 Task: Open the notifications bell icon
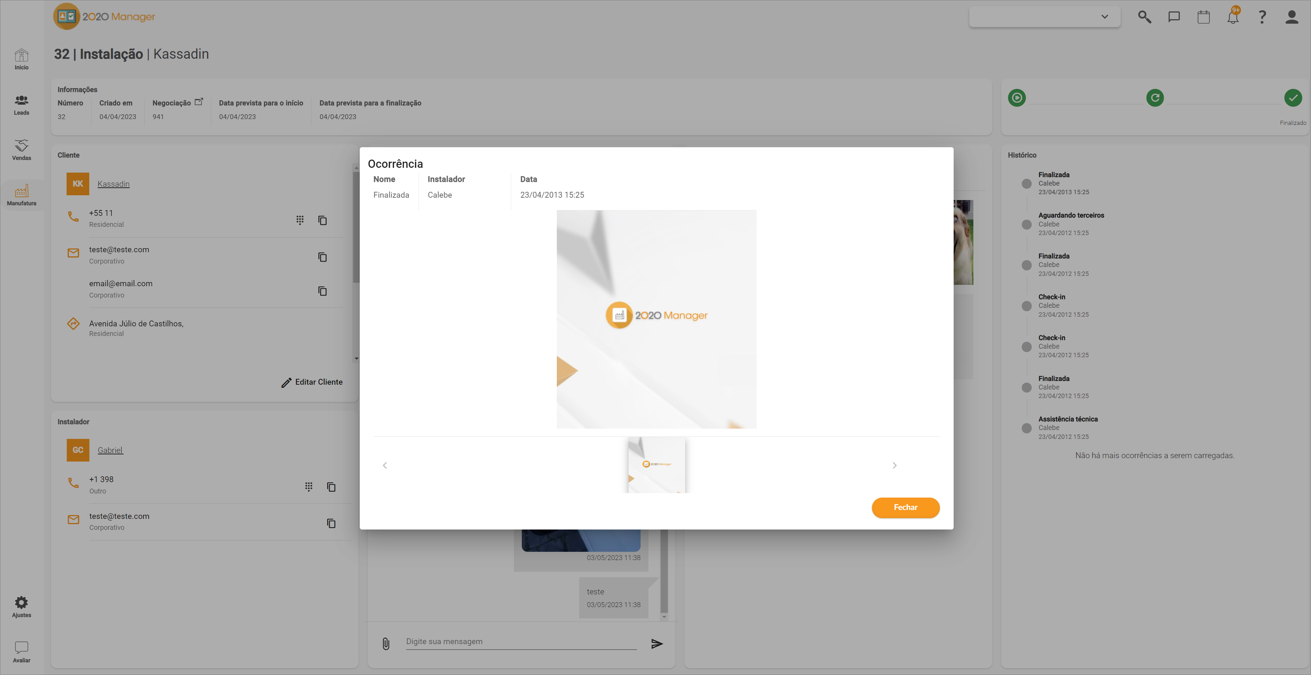(x=1233, y=17)
